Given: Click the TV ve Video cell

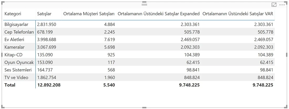Looking at the screenshot, I should (x=16, y=77).
